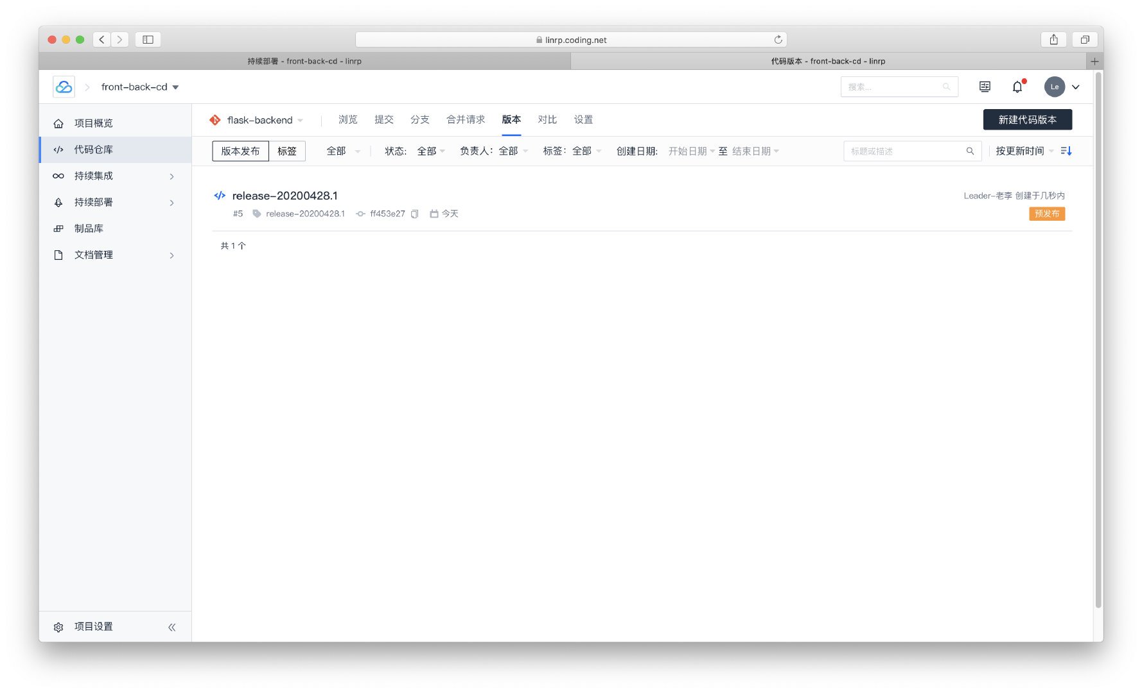Viewport: 1142px width, 693px height.
Task: Click the Safari back arrow
Action: click(101, 39)
